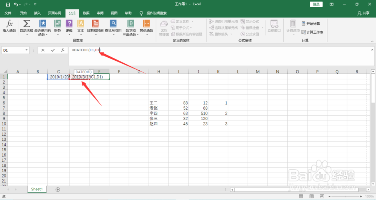The image size is (376, 200).
Task: Click the Insert Function (插入函数) icon
Action: pos(9,26)
